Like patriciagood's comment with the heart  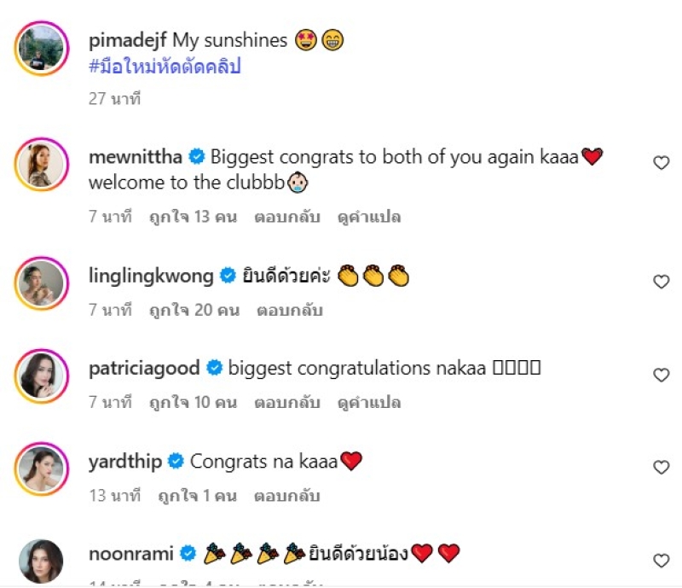[661, 375]
